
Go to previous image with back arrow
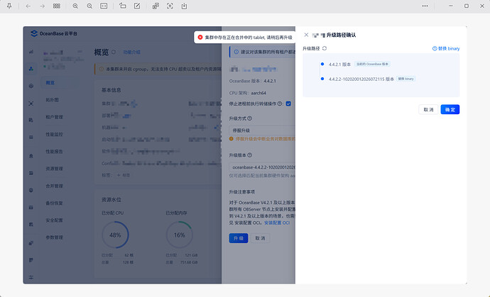pyautogui.click(x=28, y=6)
